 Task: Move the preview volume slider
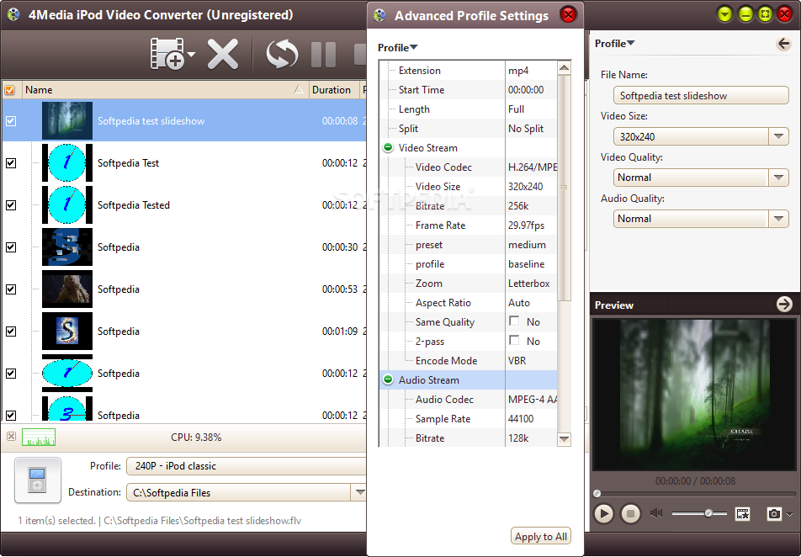click(x=708, y=513)
